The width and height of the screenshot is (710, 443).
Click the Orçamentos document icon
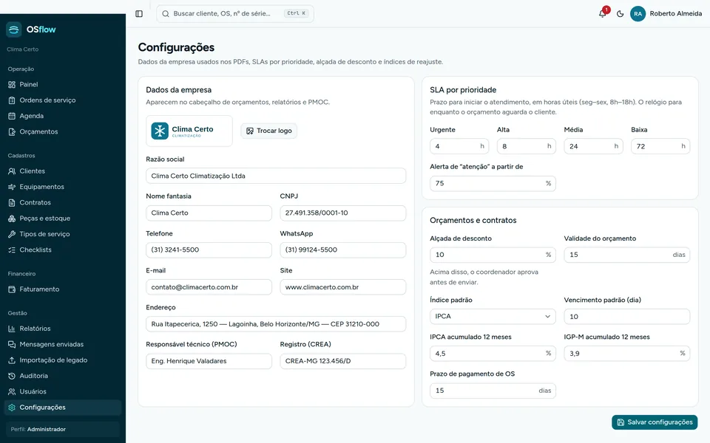click(x=12, y=132)
